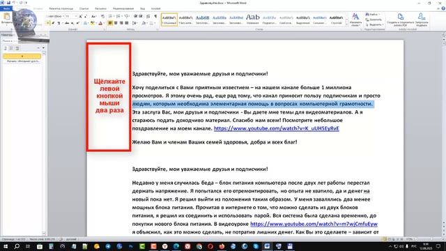Image resolution: width=446 pixels, height=251 pixels.
Task: Change the font color with the red A
Action: pyautogui.click(x=100, y=23)
